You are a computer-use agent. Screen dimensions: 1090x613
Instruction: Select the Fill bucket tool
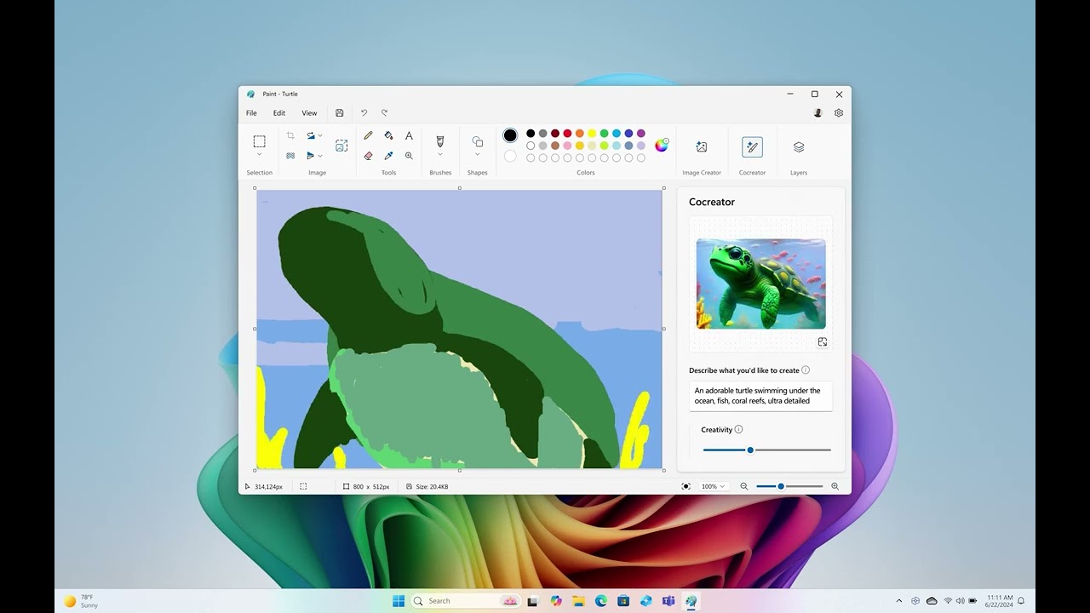coord(388,135)
